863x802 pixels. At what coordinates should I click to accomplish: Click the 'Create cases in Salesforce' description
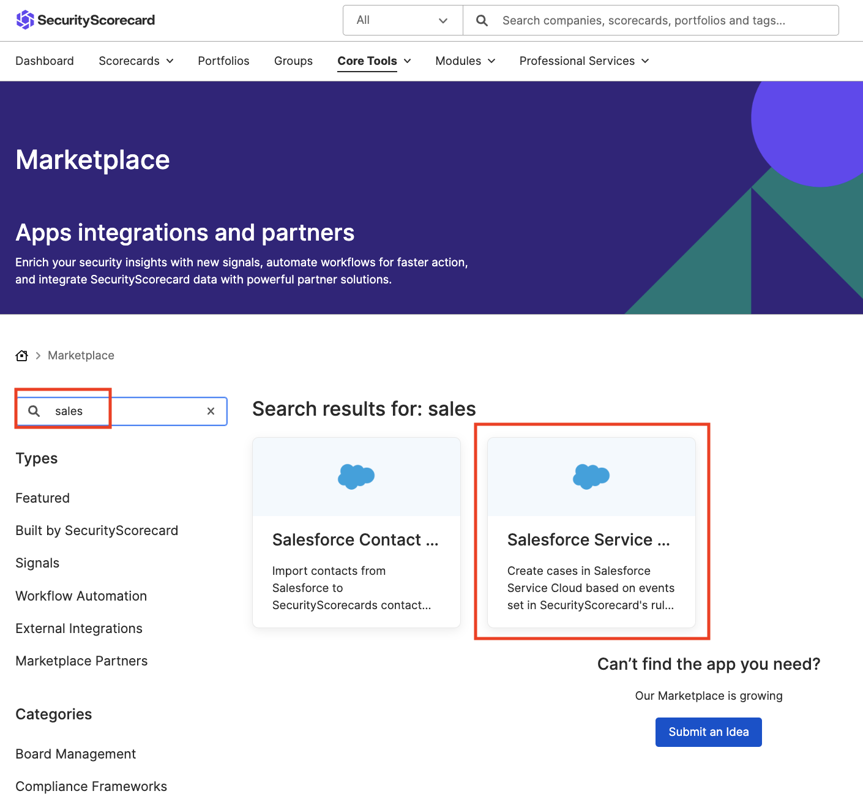point(591,588)
